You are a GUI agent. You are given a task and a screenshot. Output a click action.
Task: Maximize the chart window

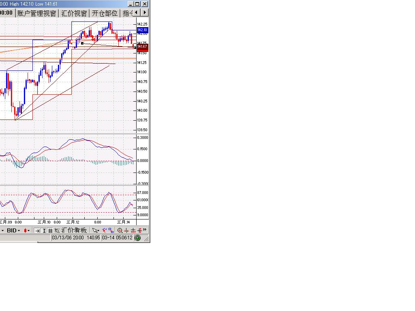pyautogui.click(x=137, y=4)
